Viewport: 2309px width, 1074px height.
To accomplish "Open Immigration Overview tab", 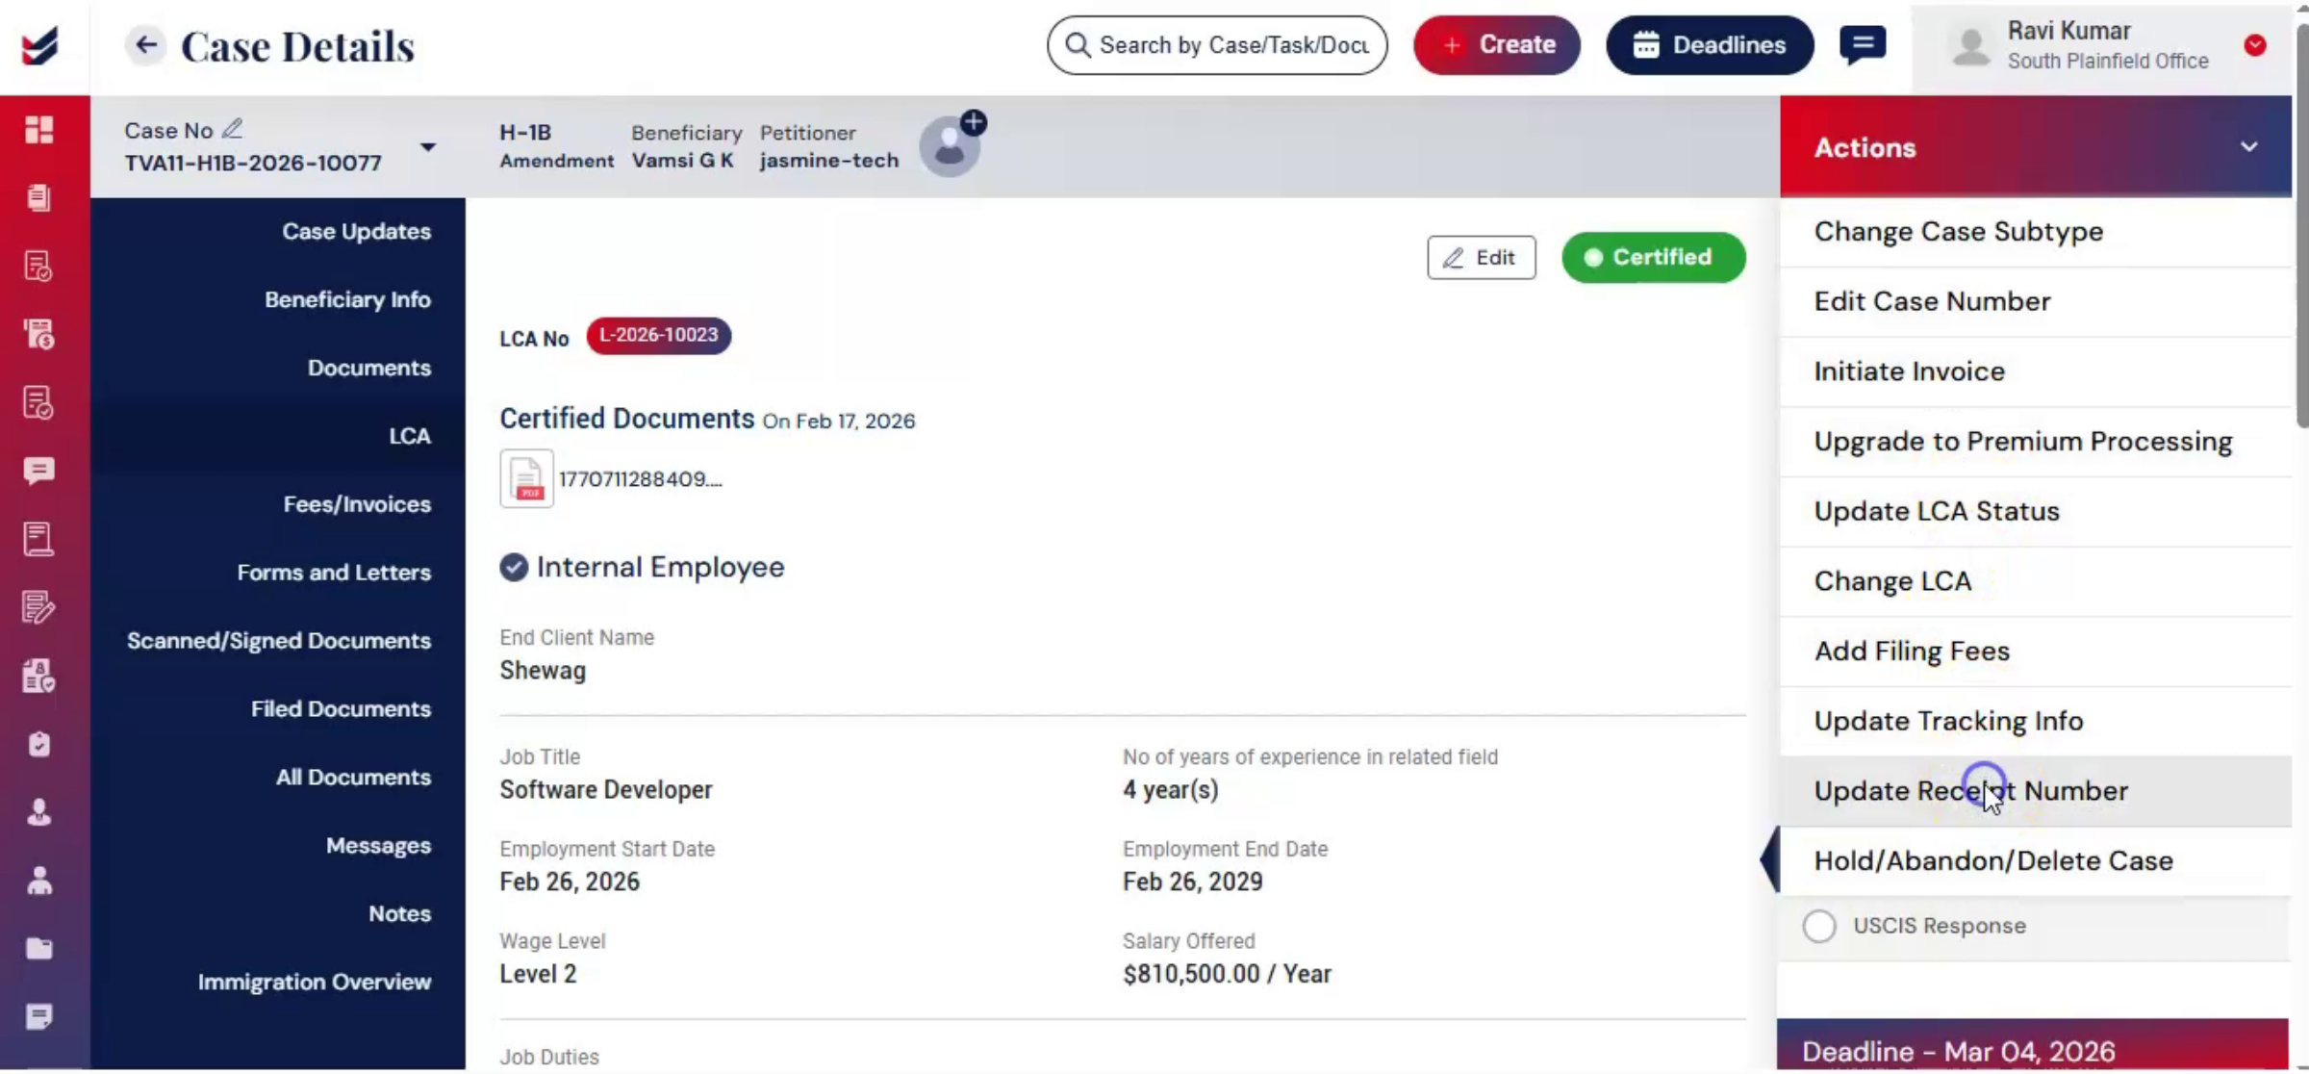I will pyautogui.click(x=315, y=983).
